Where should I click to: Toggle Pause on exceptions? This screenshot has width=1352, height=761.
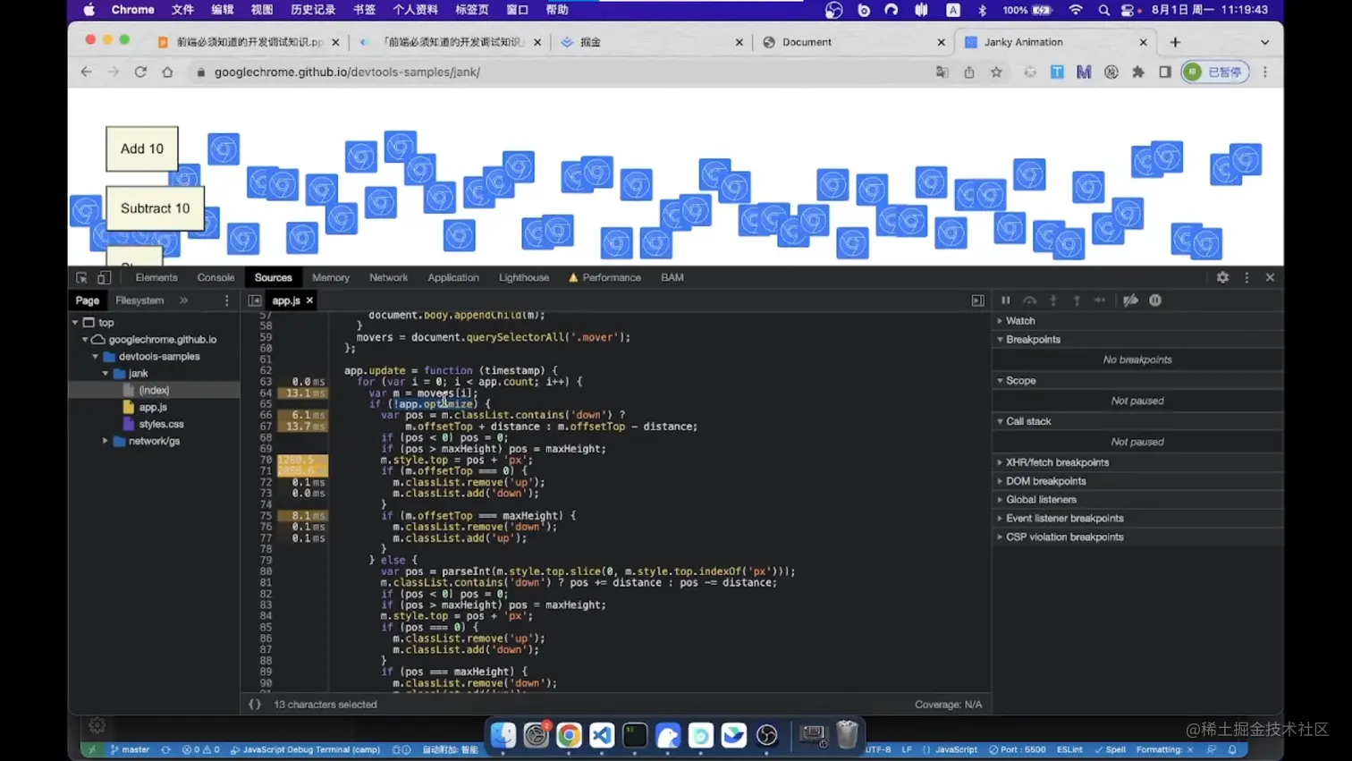1155,300
